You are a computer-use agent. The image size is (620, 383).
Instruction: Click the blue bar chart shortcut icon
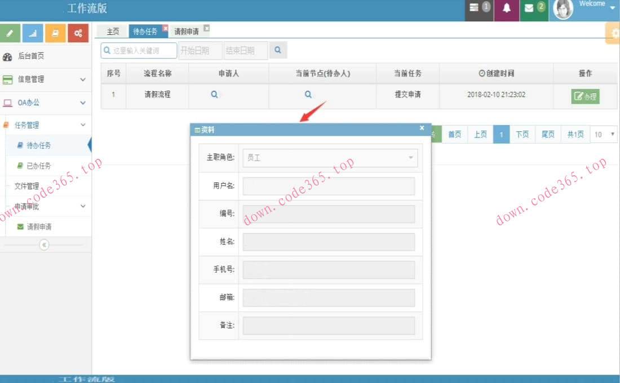tap(33, 33)
